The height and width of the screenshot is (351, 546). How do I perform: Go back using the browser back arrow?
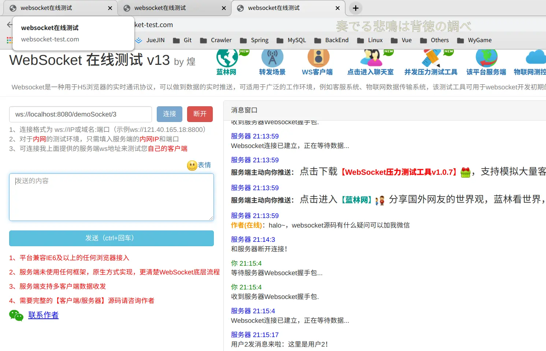click(10, 25)
